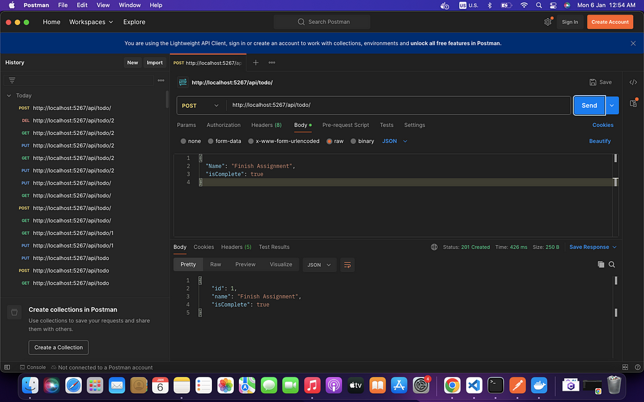Open the code snippet panel icon
Screen dimensions: 644x402
(633, 82)
